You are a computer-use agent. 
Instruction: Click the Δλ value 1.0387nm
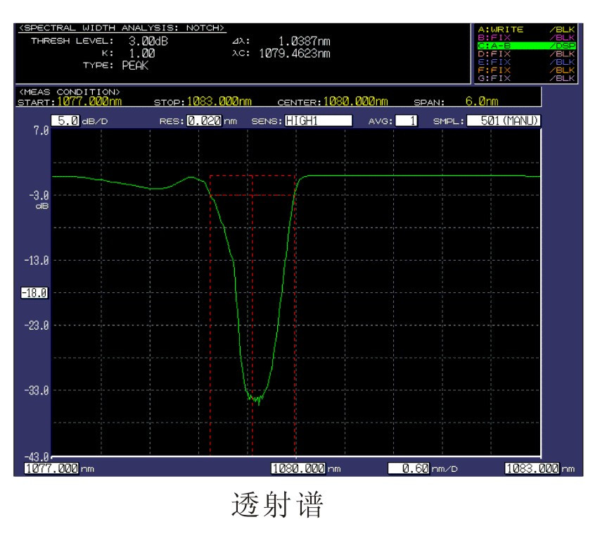304,41
